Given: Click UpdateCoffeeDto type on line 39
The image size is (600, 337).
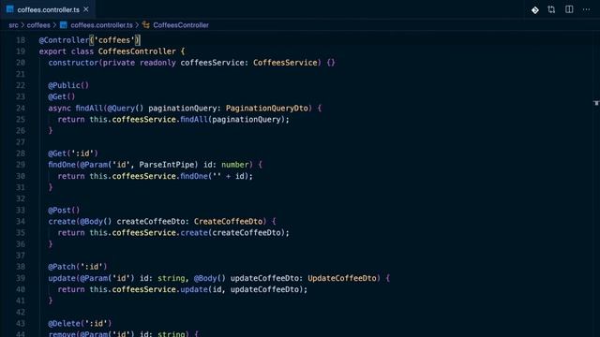Looking at the screenshot, I should (x=342, y=278).
